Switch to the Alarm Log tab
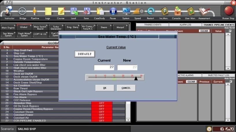 click(x=185, y=25)
